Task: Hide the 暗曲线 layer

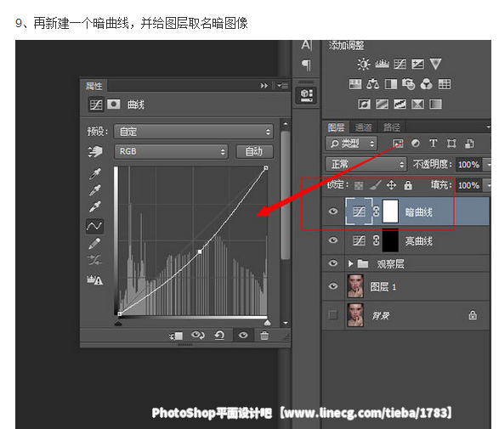Action: tap(333, 211)
